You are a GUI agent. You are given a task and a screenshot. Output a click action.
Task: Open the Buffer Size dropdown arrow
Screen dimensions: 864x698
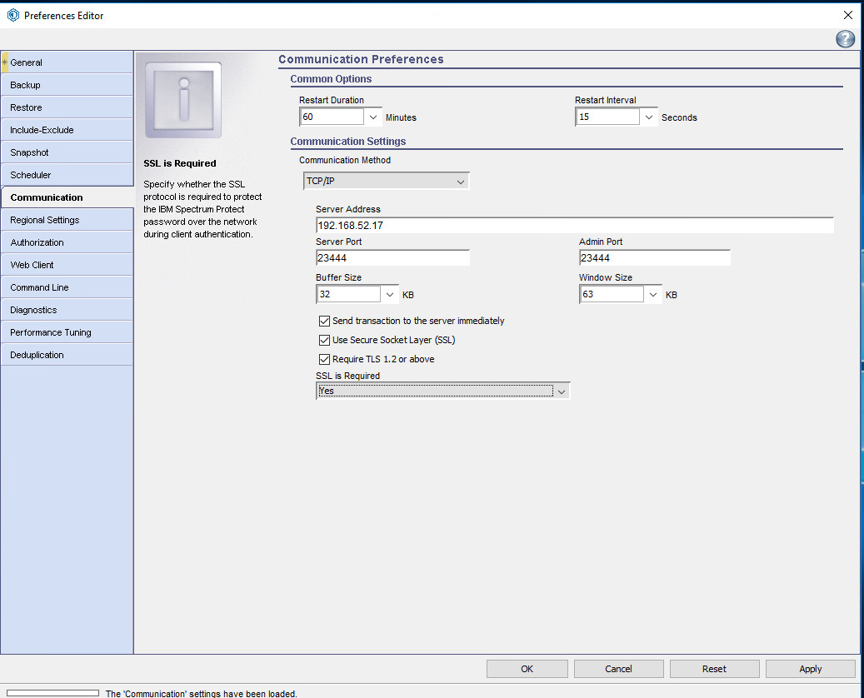391,294
